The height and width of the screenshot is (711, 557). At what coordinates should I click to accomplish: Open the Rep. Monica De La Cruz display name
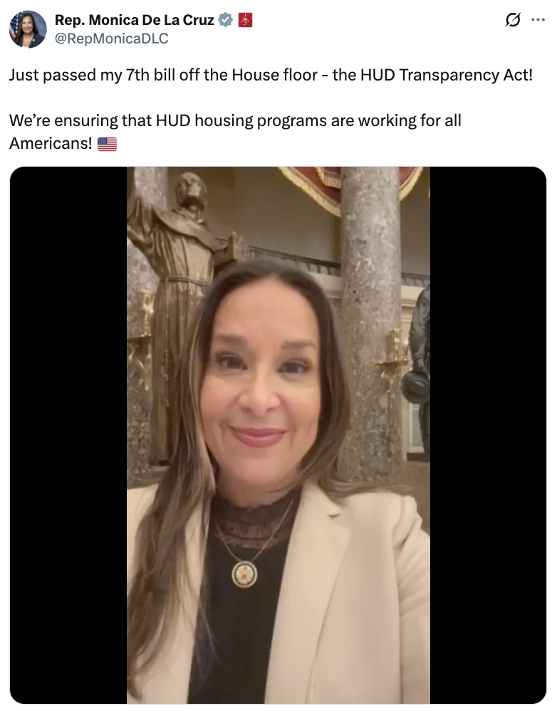tap(134, 20)
